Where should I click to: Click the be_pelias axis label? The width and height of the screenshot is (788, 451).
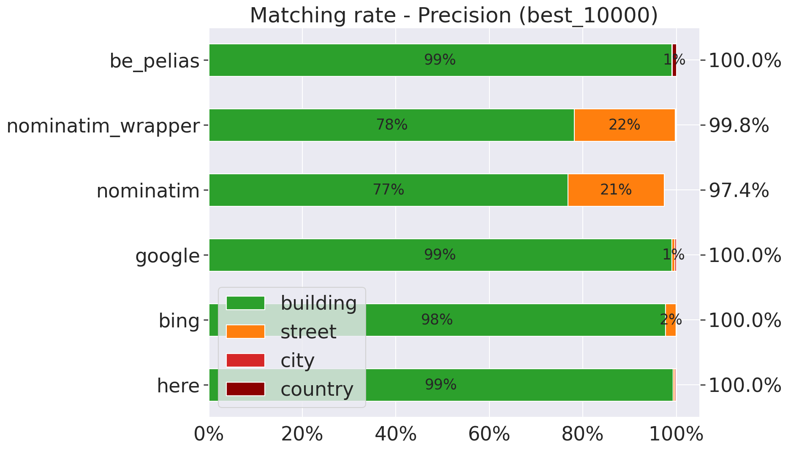(155, 61)
